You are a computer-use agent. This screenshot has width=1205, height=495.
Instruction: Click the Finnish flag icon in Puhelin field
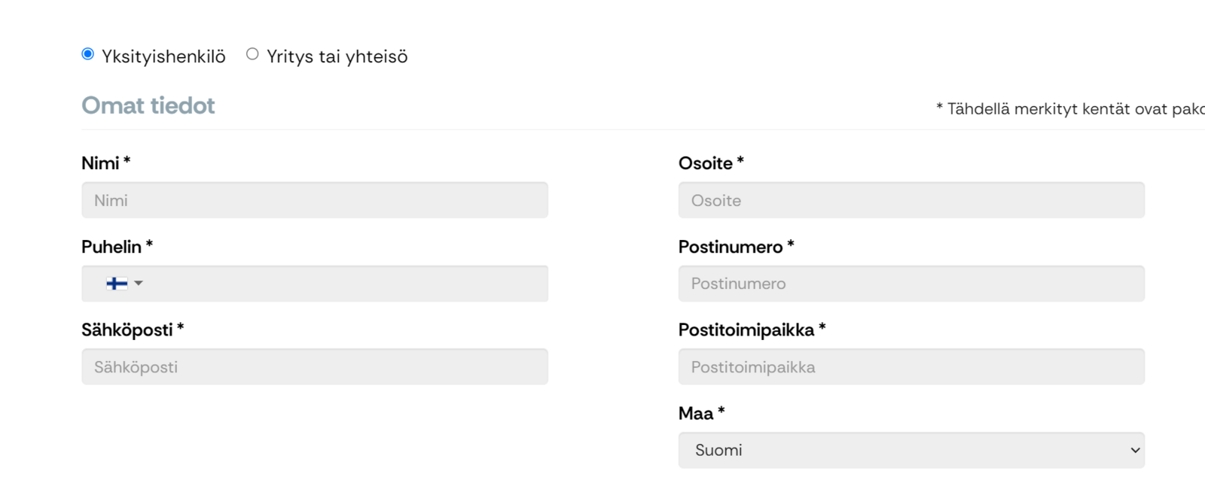pyautogui.click(x=117, y=284)
